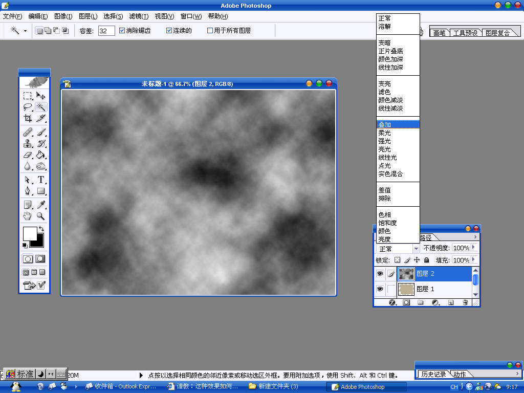Toggle contiguous (连续的) checkbox
Viewport: 524px width, 393px height.
click(x=169, y=30)
